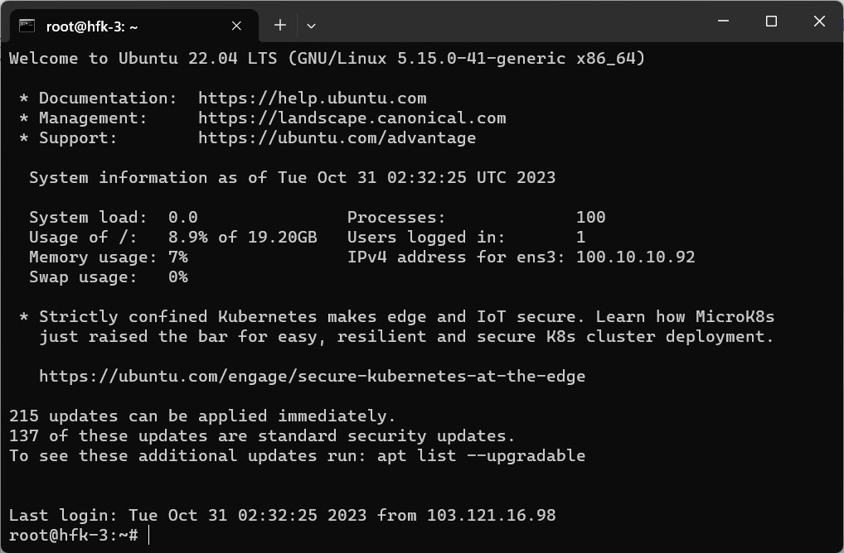Screen dimensions: 844x553
Task: Close the root@hfk-3 tab
Action: coord(236,26)
